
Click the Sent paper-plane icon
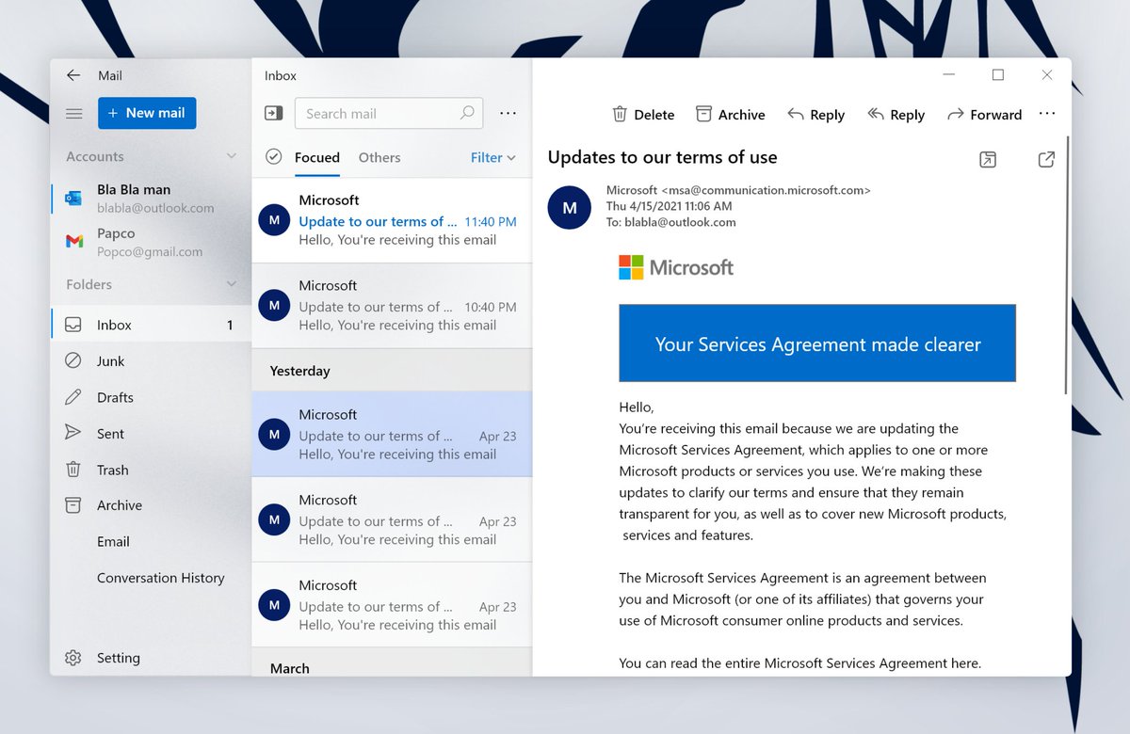73,433
